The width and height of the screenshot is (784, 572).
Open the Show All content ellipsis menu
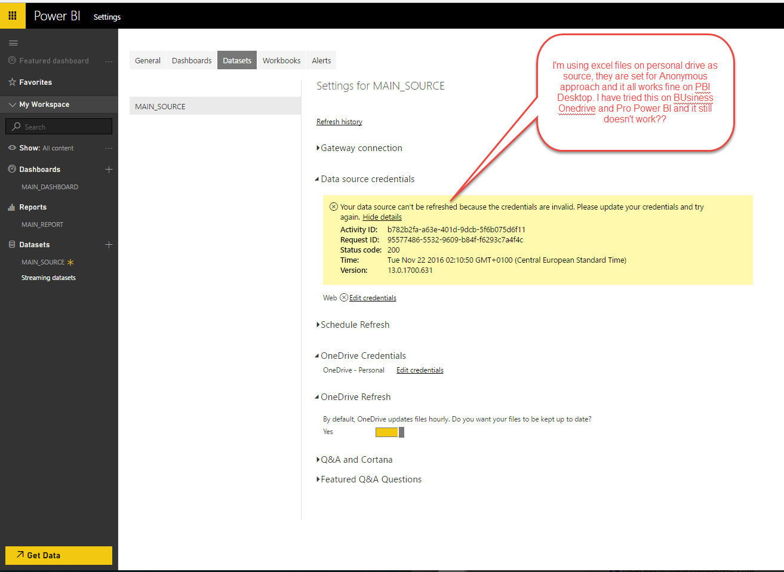click(x=109, y=148)
